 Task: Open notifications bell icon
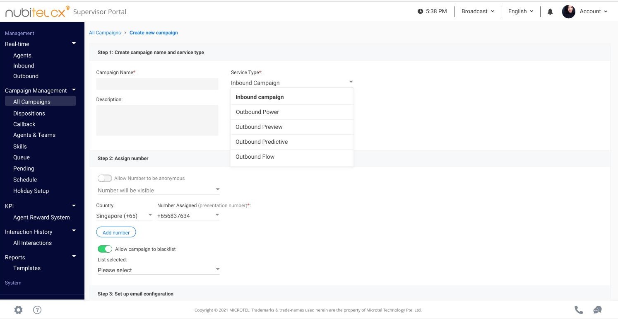point(550,12)
